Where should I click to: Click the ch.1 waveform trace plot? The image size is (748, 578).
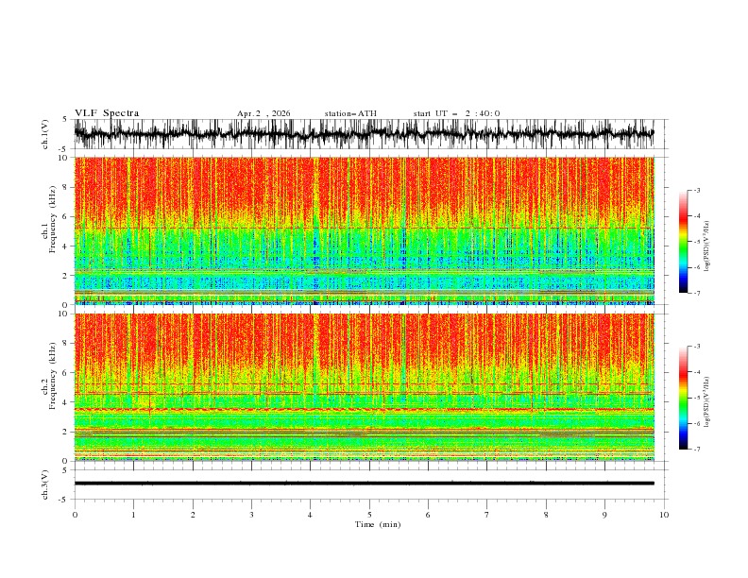pos(364,134)
